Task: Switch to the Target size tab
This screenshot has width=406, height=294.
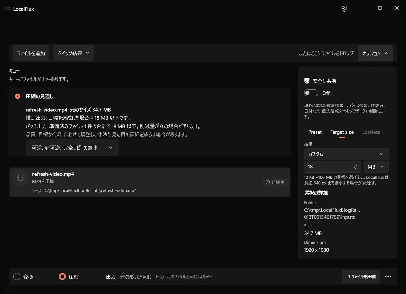Action: point(342,132)
